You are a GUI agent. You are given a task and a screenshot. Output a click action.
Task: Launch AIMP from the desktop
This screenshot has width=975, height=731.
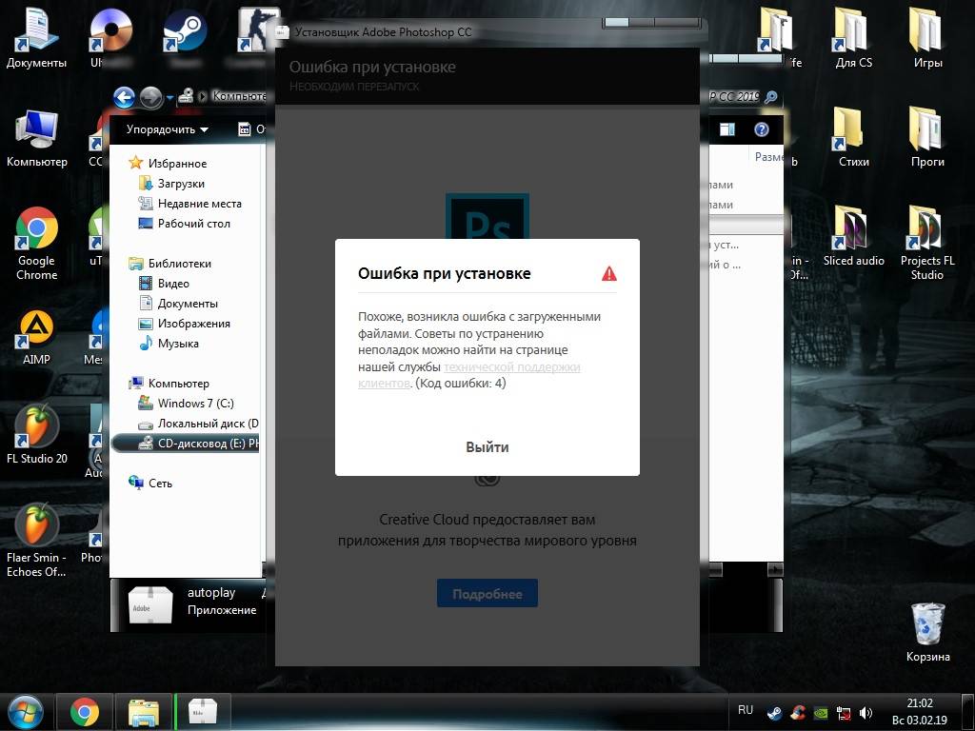(37, 336)
